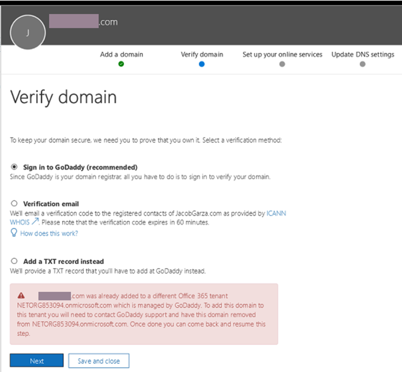Click the red warning triangle in the error box
This screenshot has width=402, height=372.
click(21, 295)
